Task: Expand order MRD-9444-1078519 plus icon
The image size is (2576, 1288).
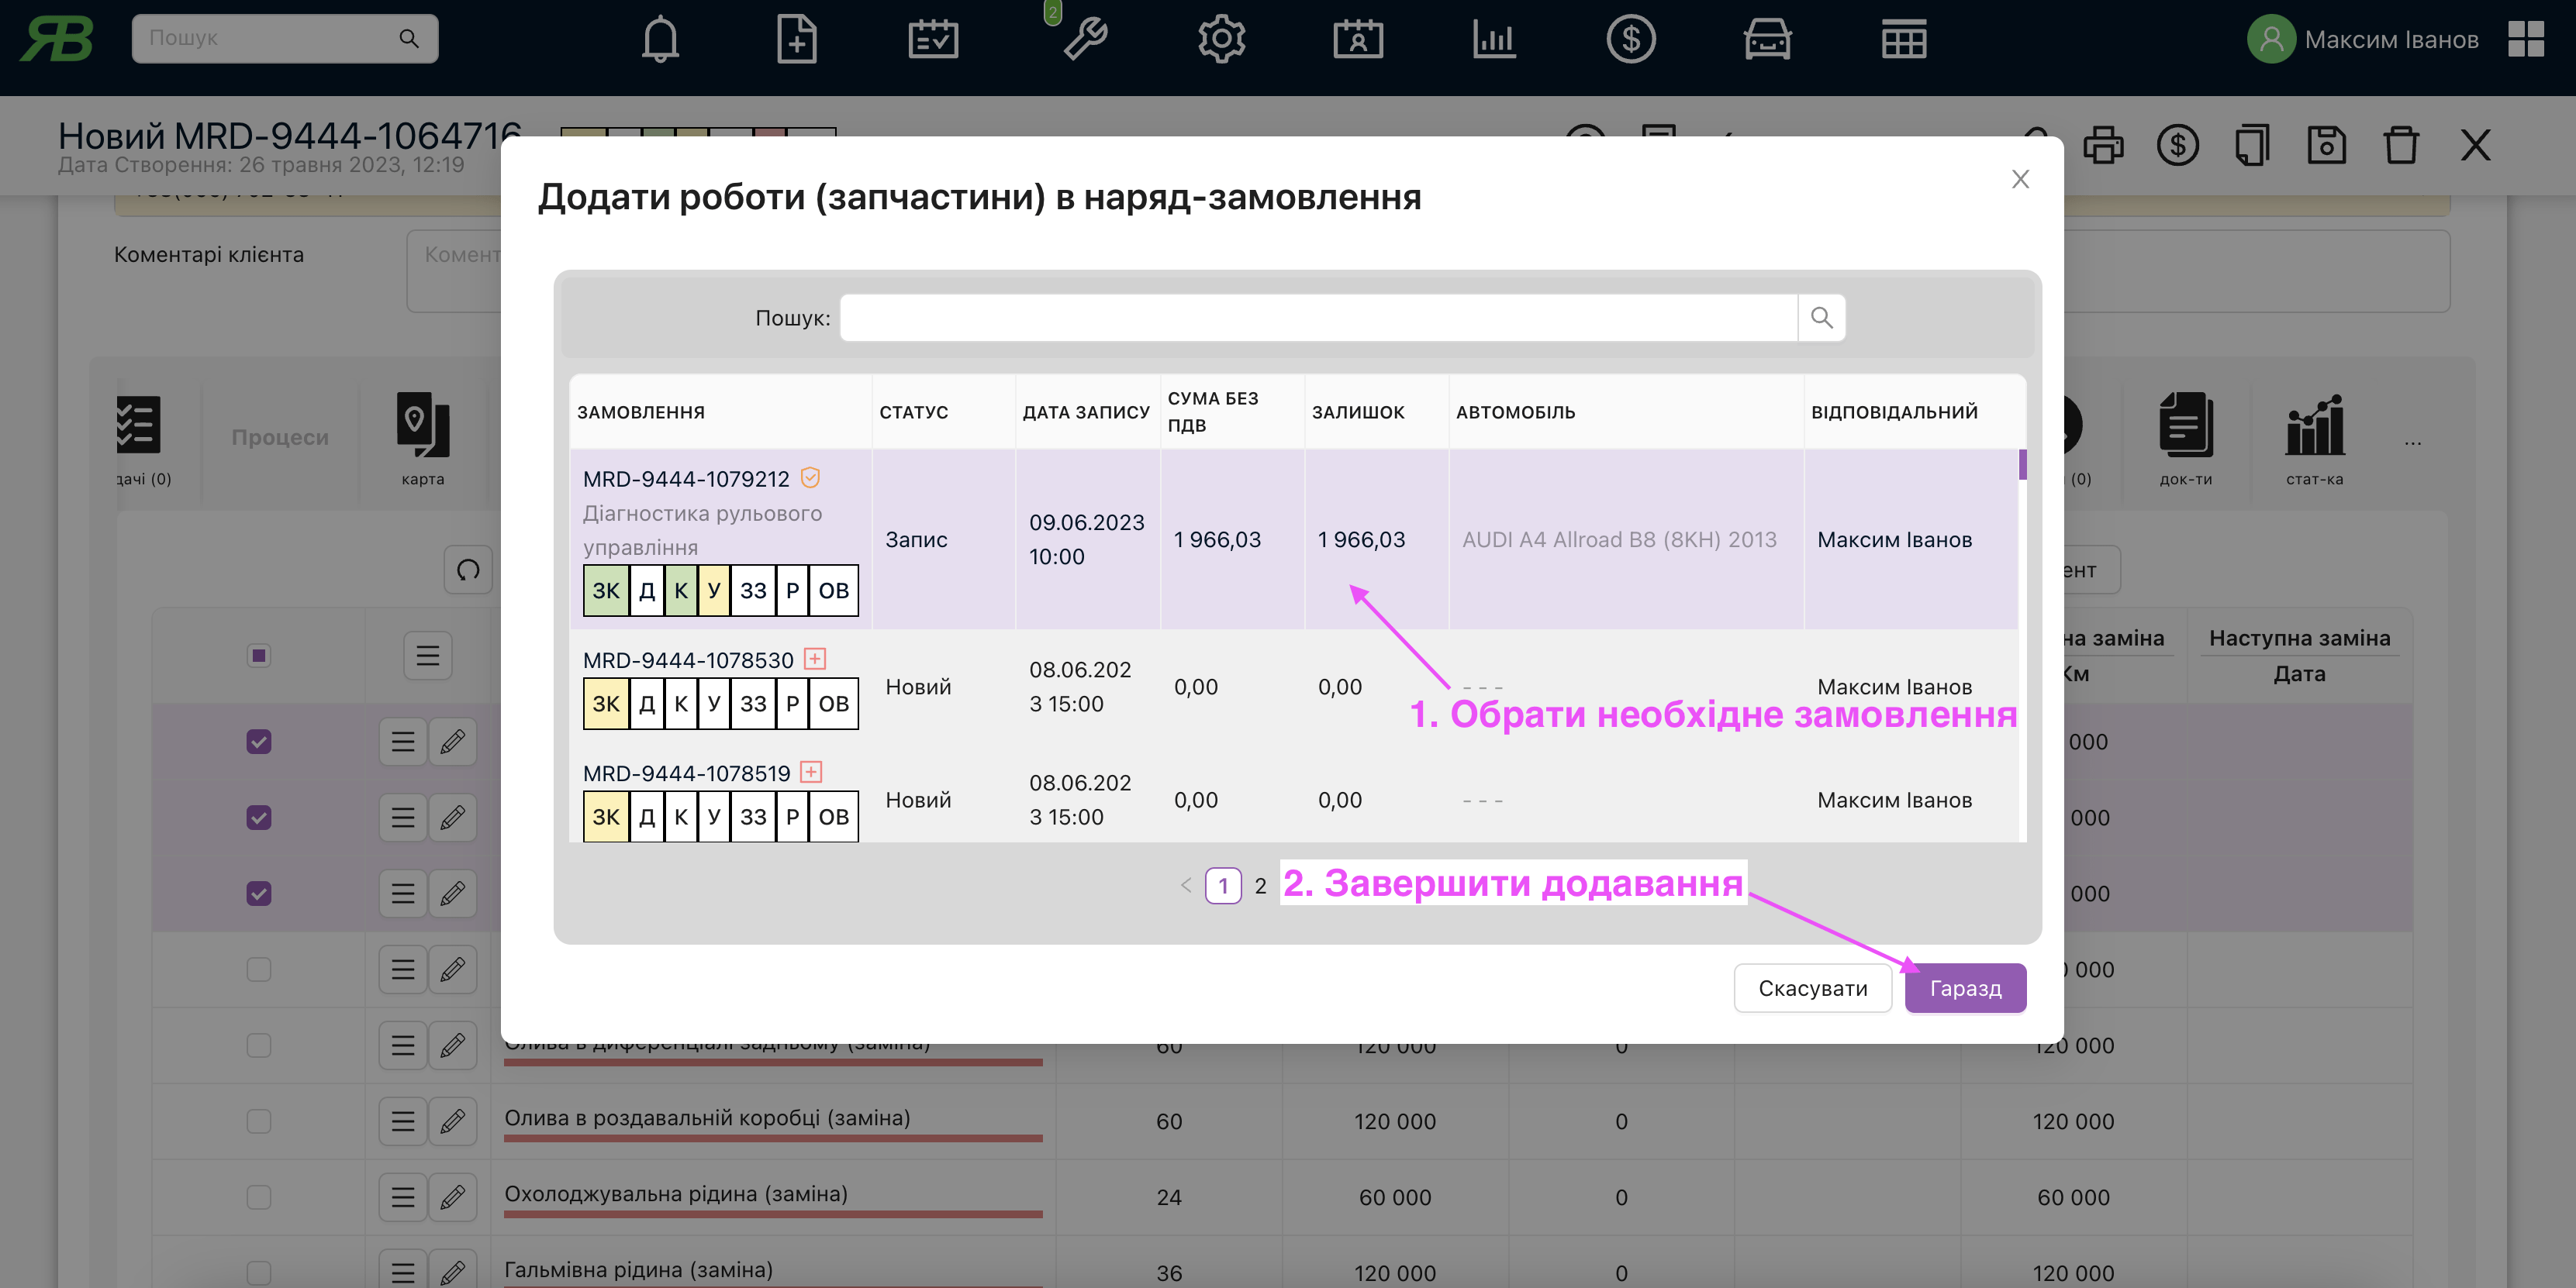Action: [x=811, y=771]
